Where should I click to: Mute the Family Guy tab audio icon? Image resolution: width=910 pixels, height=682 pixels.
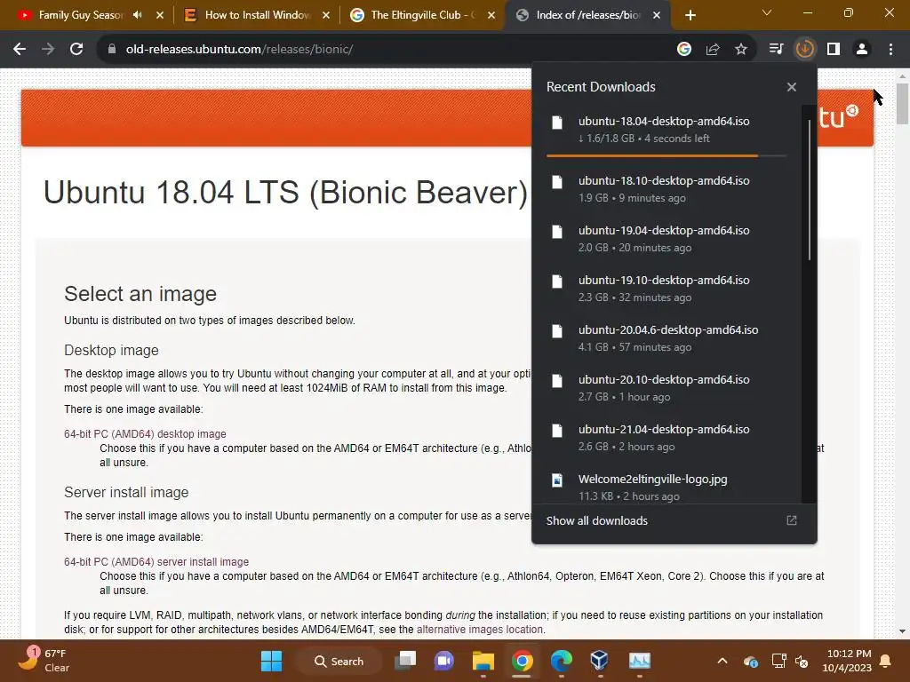[138, 15]
